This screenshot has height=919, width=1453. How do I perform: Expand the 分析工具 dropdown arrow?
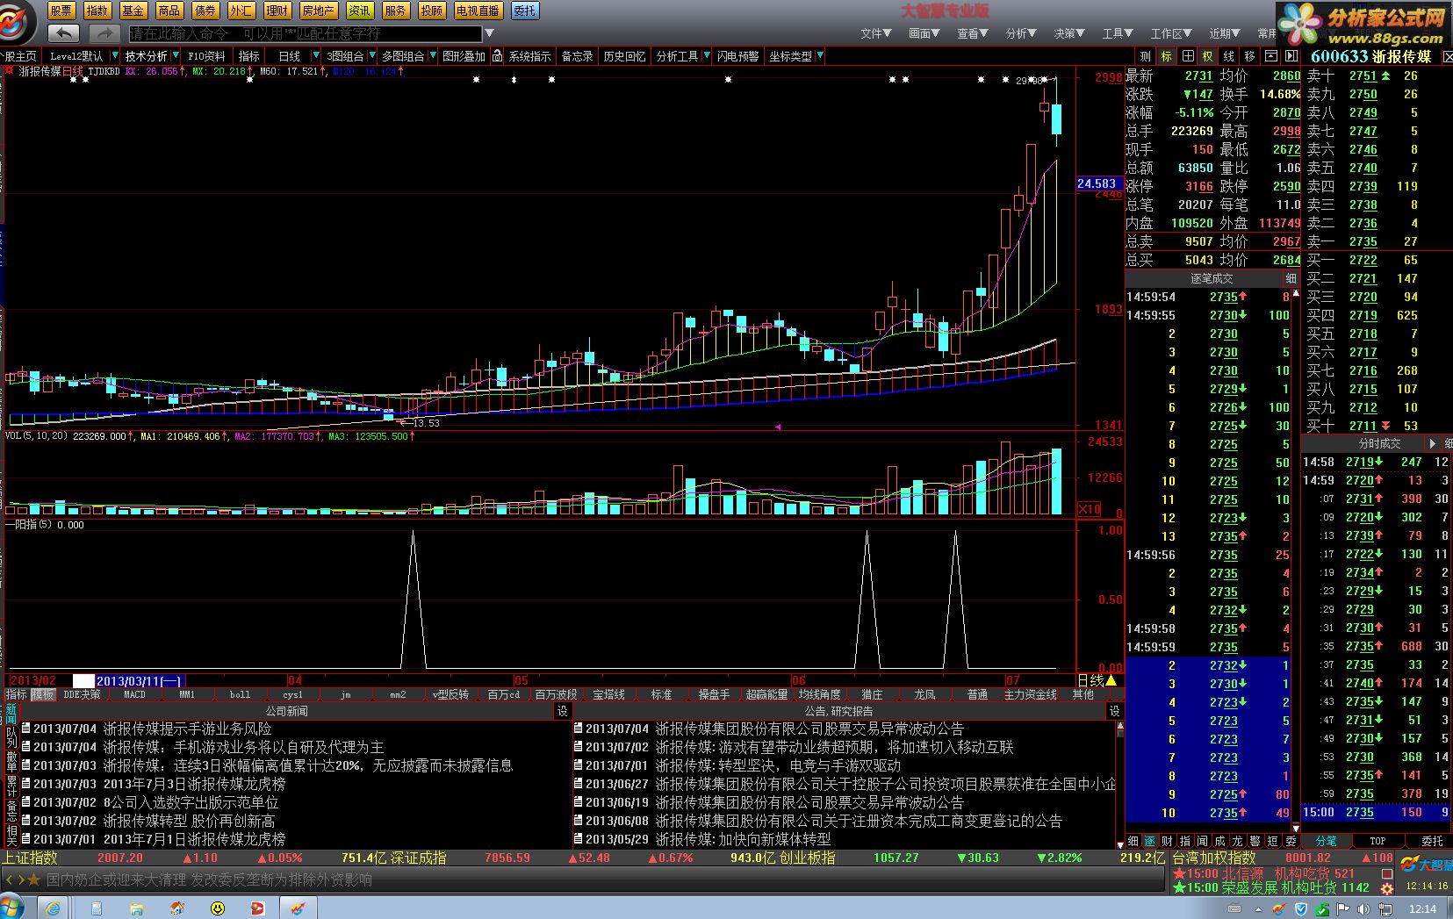[707, 55]
